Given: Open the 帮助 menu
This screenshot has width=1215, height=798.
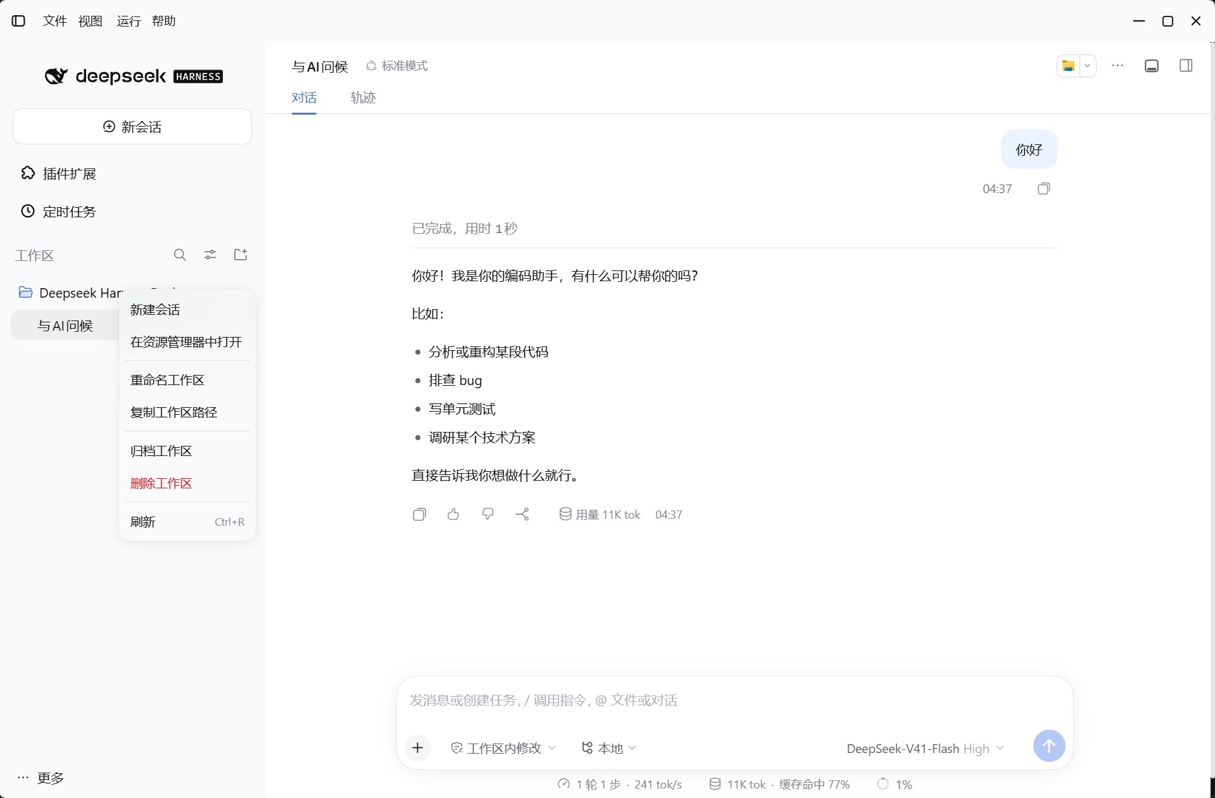Looking at the screenshot, I should 164,21.
